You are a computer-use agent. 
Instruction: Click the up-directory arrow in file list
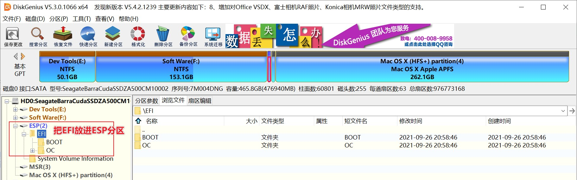(138, 121)
